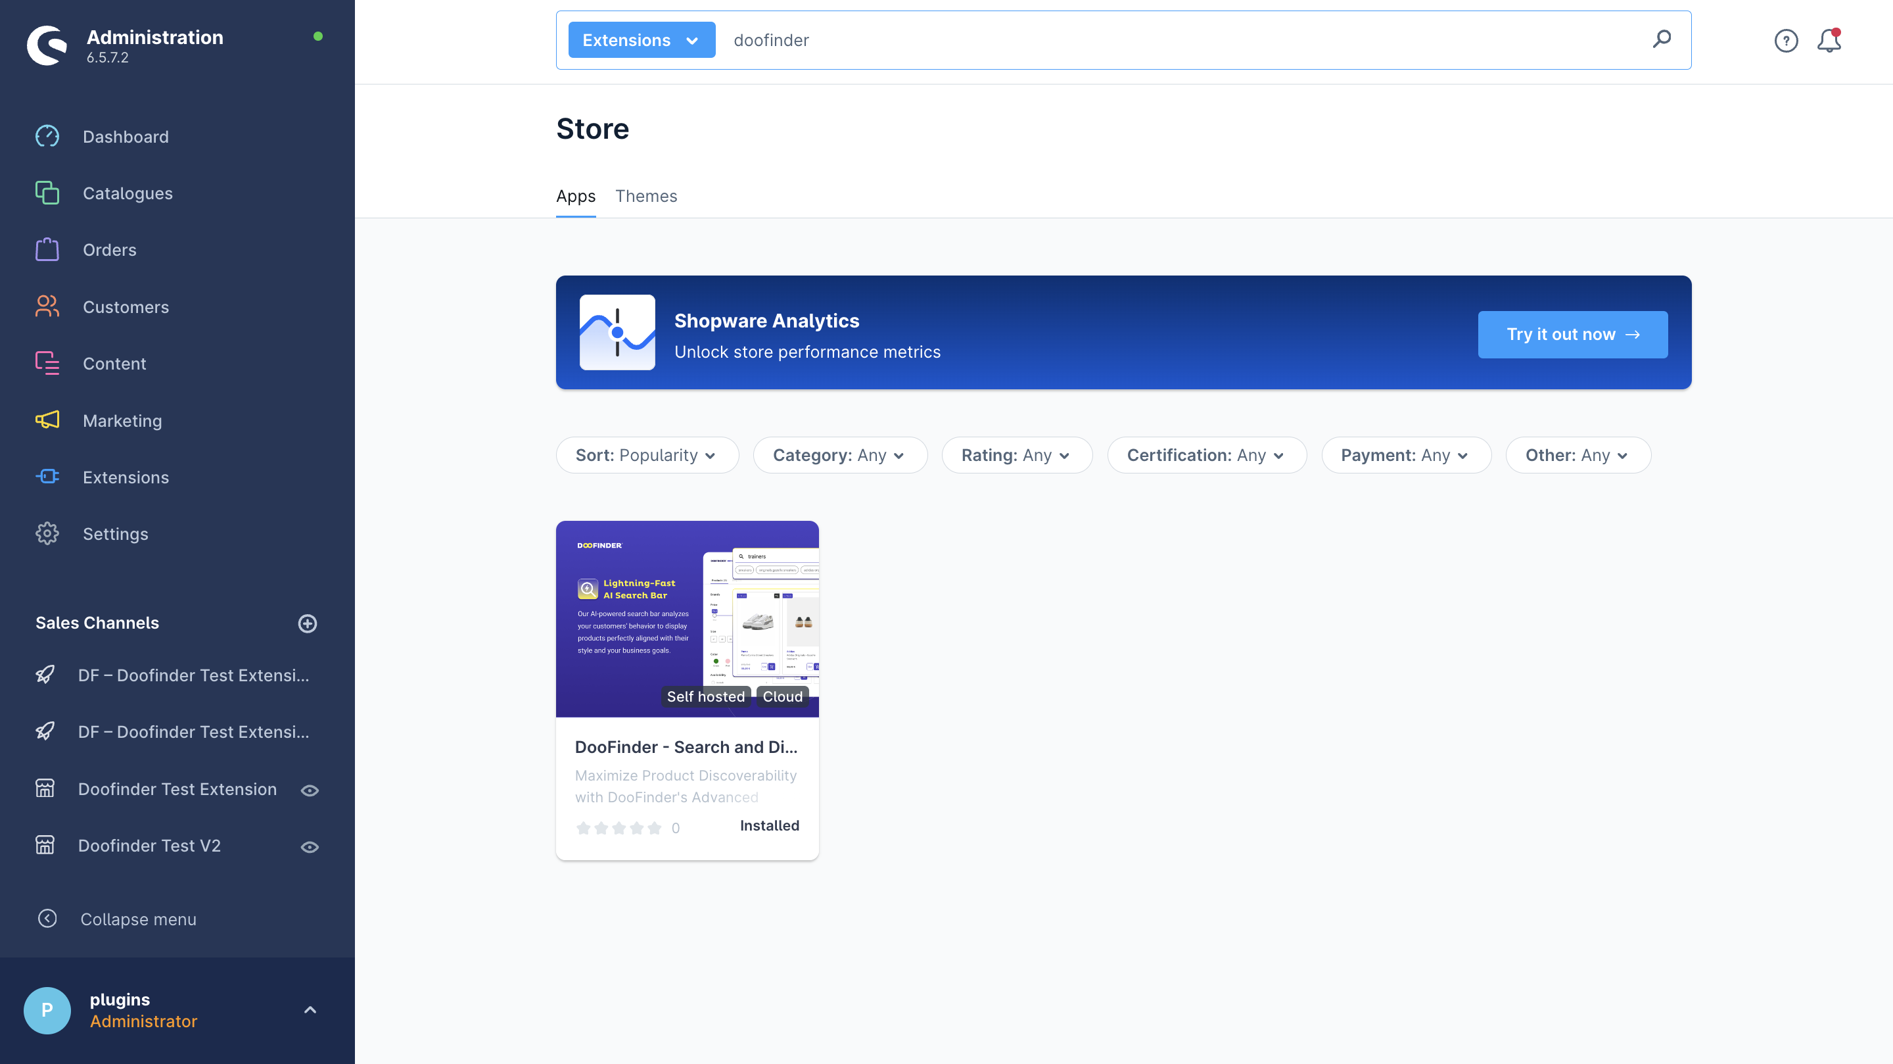Open the help question mark icon
The width and height of the screenshot is (1893, 1064).
pos(1786,40)
